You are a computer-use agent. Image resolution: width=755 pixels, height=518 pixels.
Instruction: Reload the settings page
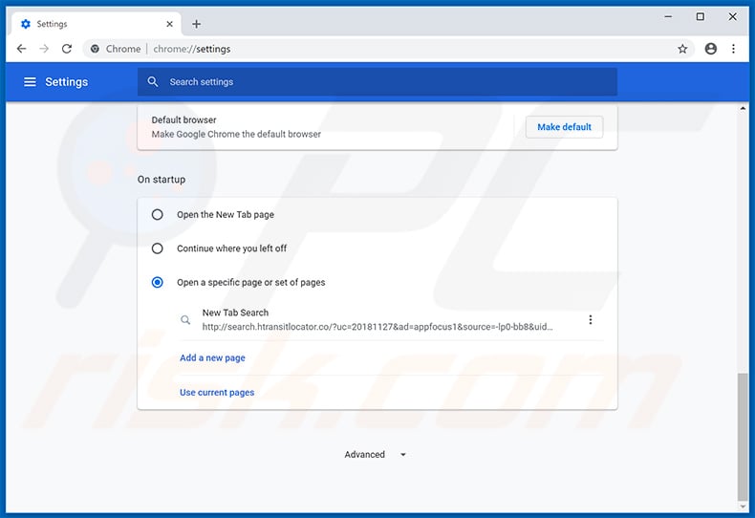(x=67, y=49)
